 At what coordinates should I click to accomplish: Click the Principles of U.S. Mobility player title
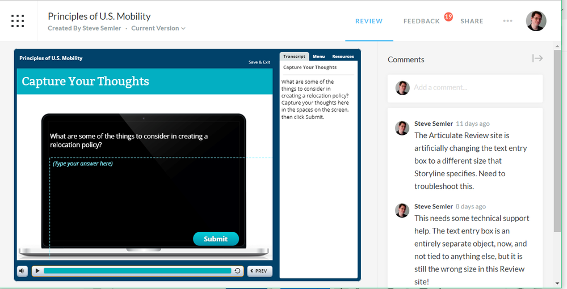coord(51,58)
